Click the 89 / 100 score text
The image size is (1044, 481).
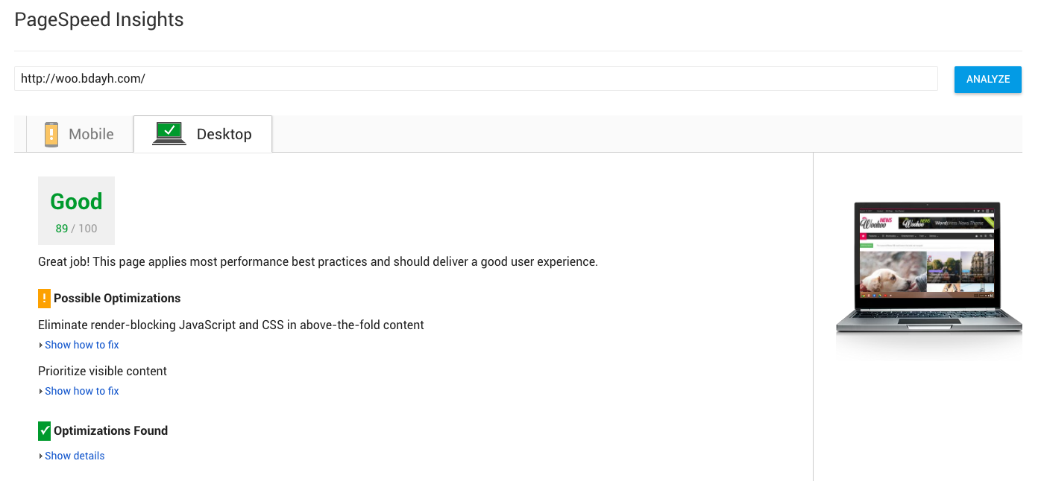click(76, 229)
